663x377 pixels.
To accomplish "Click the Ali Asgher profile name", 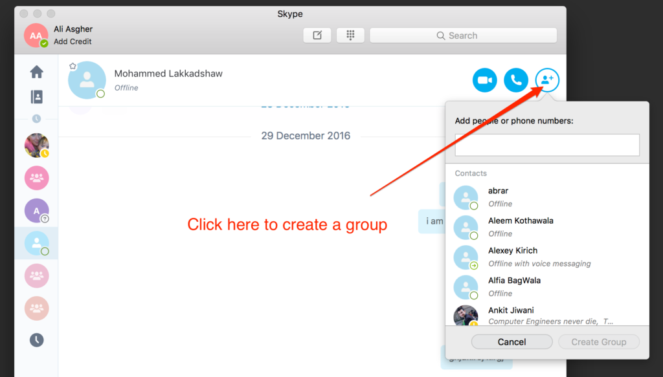I will click(73, 29).
